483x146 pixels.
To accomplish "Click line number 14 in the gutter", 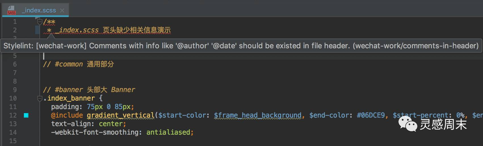I will (13, 132).
